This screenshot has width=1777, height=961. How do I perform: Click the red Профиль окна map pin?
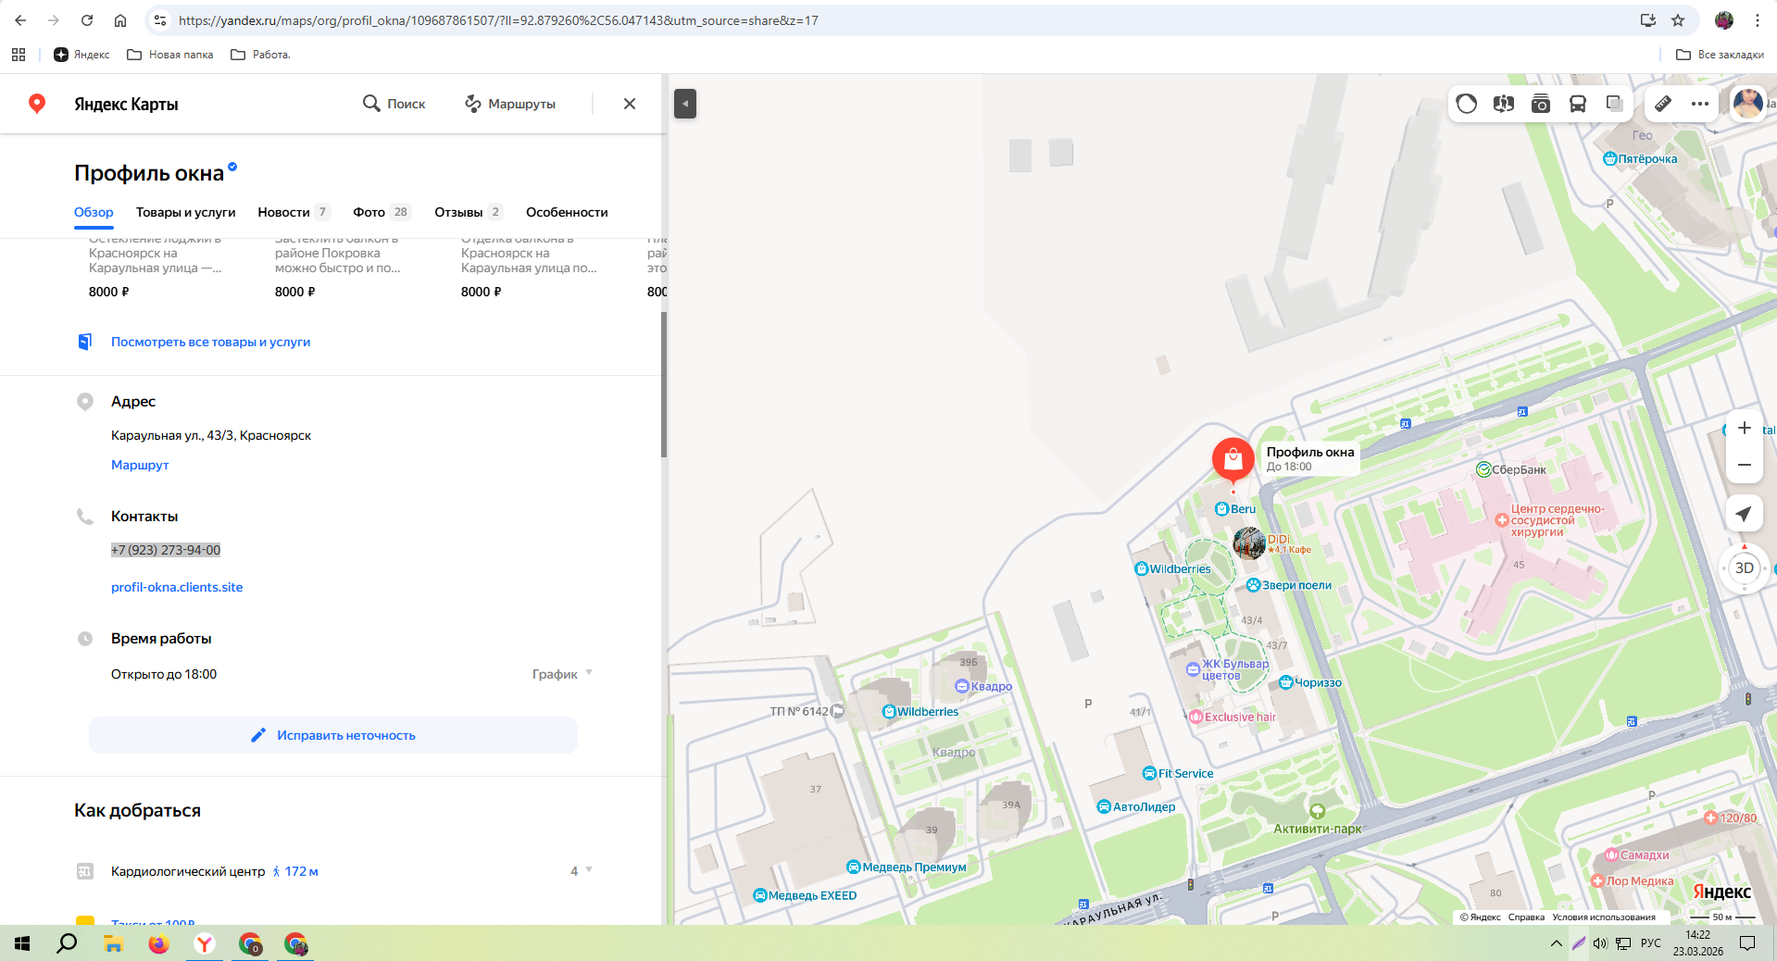point(1233,459)
